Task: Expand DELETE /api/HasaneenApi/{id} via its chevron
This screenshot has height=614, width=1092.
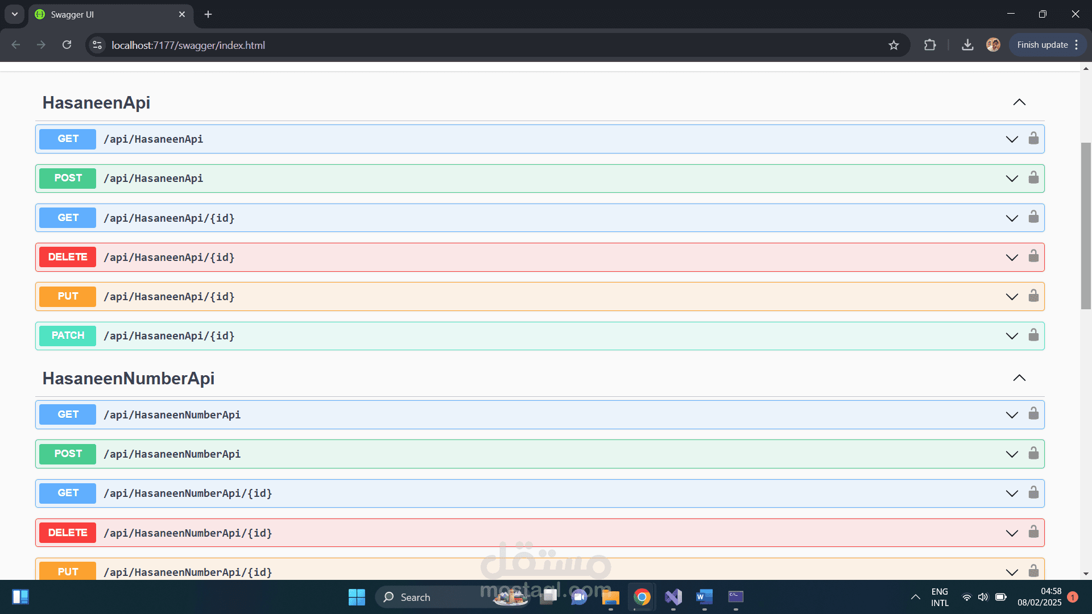Action: coord(1012,258)
